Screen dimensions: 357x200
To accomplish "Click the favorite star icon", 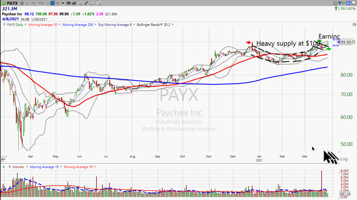I will tap(335, 3).
